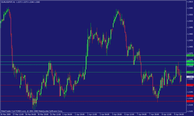194x116 pixels.
Task: Click the 1.3525 price scale value
Action: pos(190,21)
